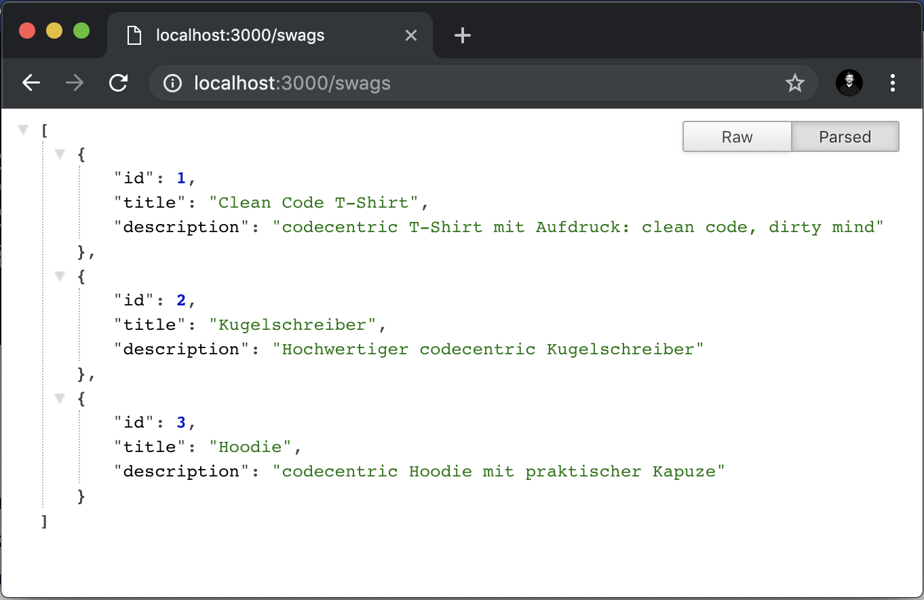The width and height of the screenshot is (924, 600).
Task: Click the green macOS fullscreen button
Action: click(x=81, y=31)
